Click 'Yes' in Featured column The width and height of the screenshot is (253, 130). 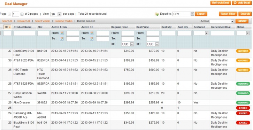point(196,102)
